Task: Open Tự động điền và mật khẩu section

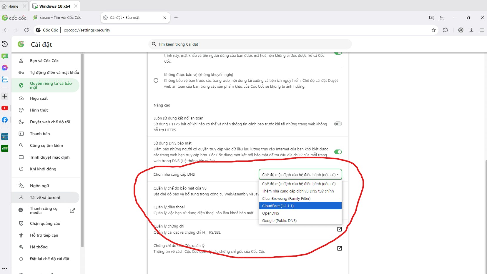Action: pos(46,72)
